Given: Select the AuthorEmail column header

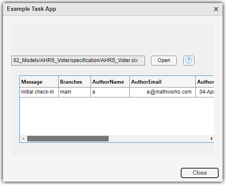Looking at the screenshot, I should tap(163, 82).
